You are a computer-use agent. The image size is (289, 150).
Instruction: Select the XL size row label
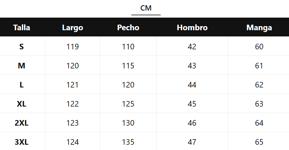[22, 104]
